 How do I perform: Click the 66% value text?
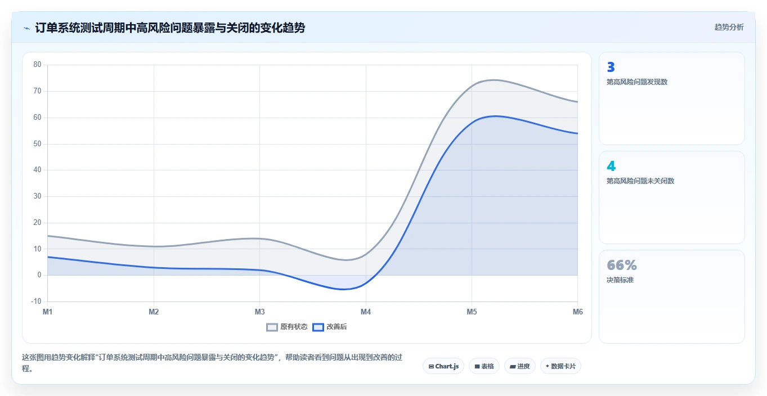tap(622, 265)
